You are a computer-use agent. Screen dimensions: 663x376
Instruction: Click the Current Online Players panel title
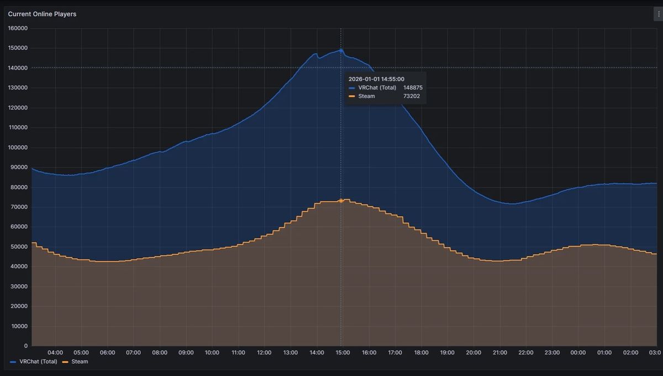point(42,14)
